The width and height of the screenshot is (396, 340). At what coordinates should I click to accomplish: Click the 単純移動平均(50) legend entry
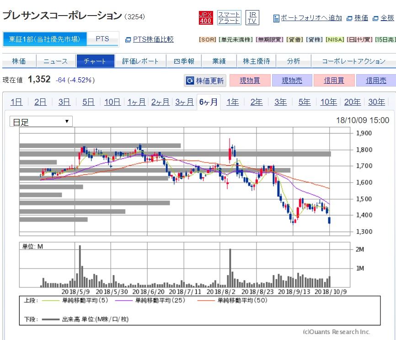click(232, 300)
